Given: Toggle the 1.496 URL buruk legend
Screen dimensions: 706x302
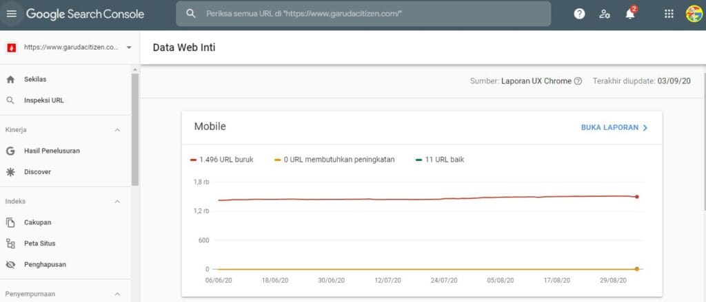Looking at the screenshot, I should (221, 160).
